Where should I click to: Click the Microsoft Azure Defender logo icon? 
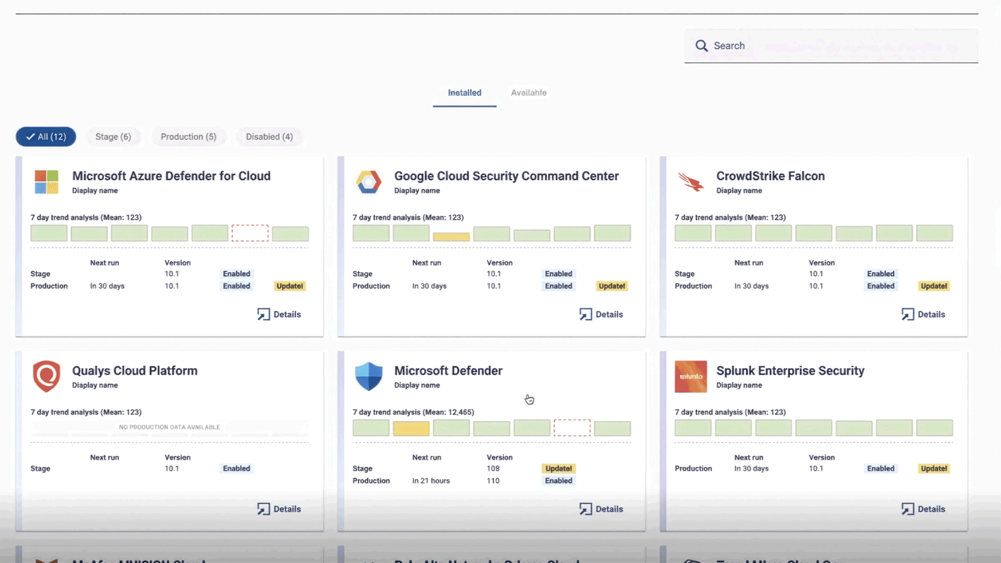[46, 182]
